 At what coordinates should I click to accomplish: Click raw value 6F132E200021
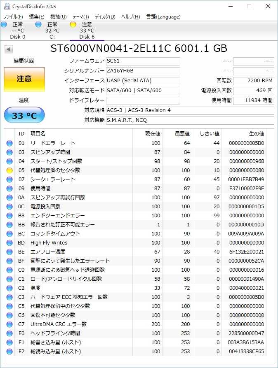tap(247, 252)
